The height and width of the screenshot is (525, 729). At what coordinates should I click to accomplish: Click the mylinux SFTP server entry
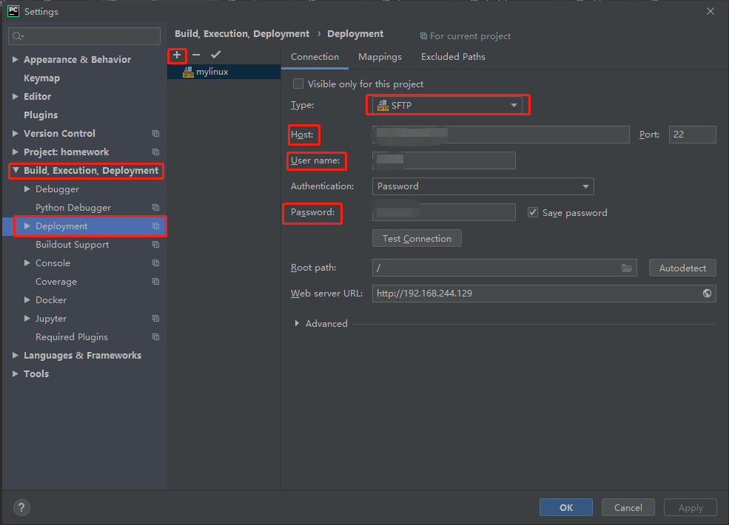(224, 72)
